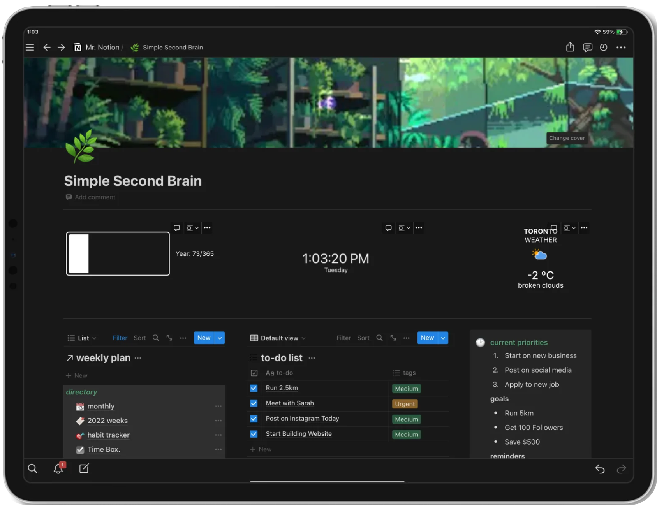This screenshot has width=657, height=505.
Task: Click the year progress bar widget
Action: pos(118,254)
